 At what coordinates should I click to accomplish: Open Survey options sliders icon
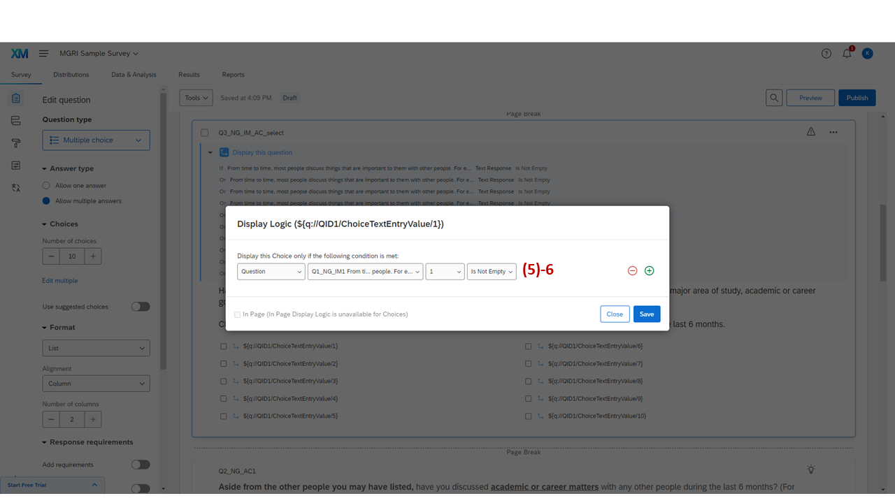coord(15,165)
